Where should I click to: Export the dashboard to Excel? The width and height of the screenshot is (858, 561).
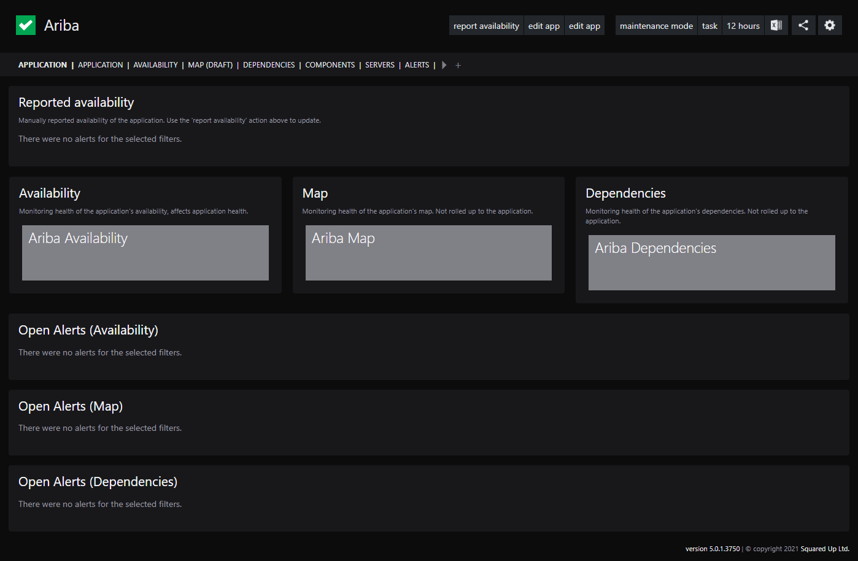pos(776,25)
